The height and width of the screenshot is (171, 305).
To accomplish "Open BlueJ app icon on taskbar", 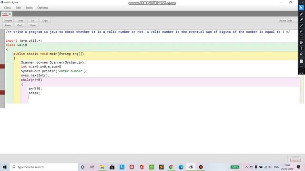I will 191,167.
